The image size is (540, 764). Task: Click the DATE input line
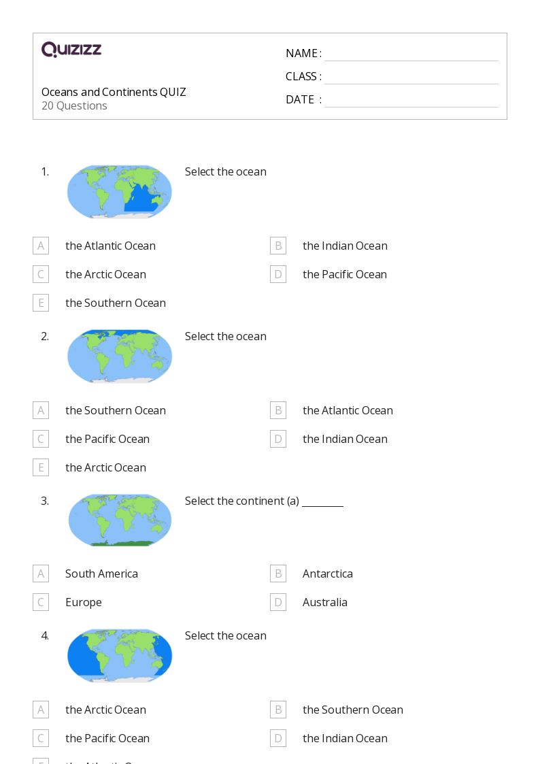(x=411, y=99)
